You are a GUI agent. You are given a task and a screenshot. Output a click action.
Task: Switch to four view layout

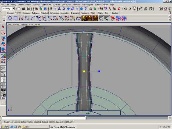3,74
